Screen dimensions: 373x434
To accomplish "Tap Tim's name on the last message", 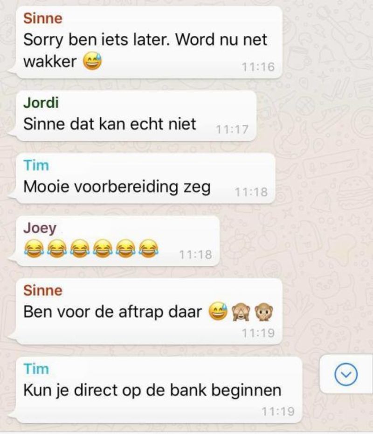I will click(x=36, y=369).
